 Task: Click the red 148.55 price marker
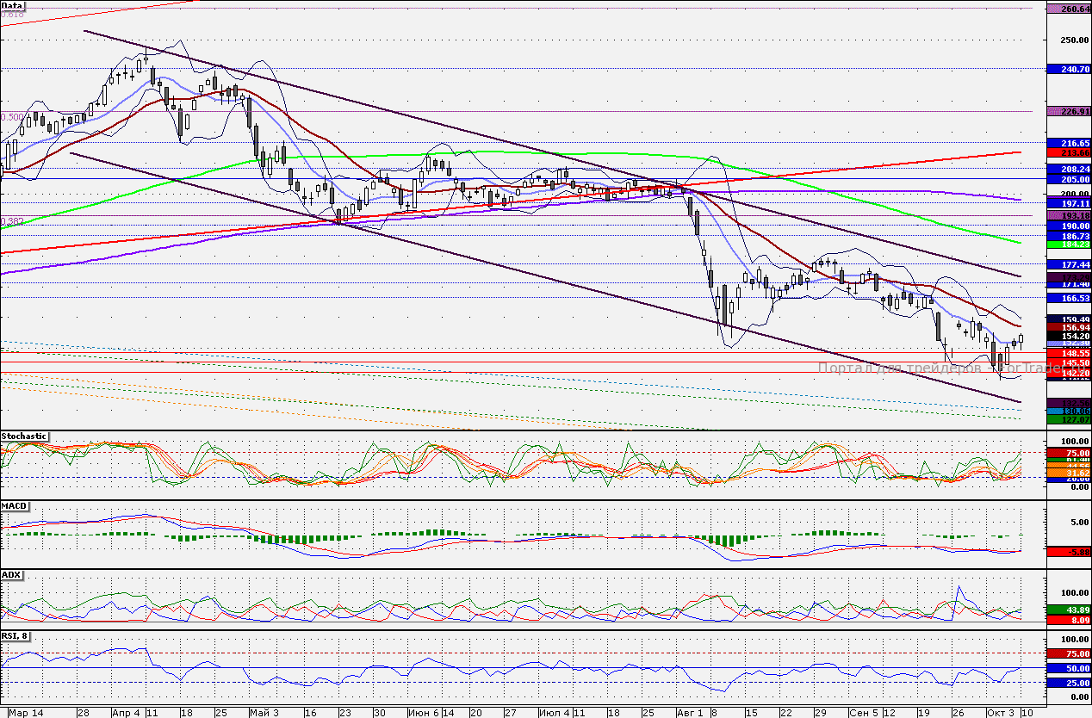pos(1069,354)
